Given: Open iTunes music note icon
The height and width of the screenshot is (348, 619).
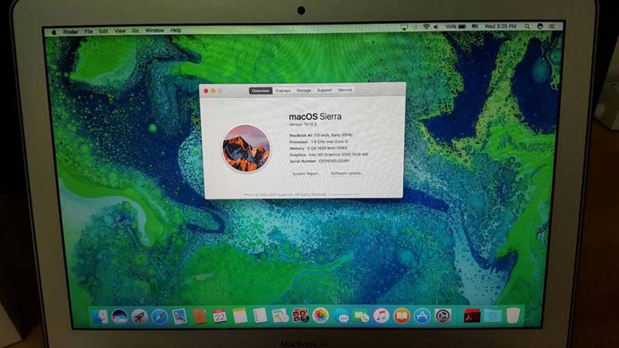Looking at the screenshot, I should tap(381, 316).
